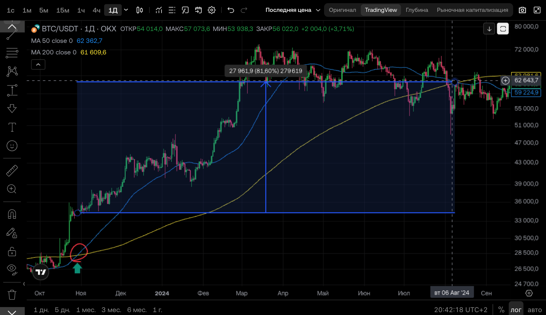The width and height of the screenshot is (546, 315).
Task: Open the time axis settings gear
Action: pyautogui.click(x=529, y=293)
